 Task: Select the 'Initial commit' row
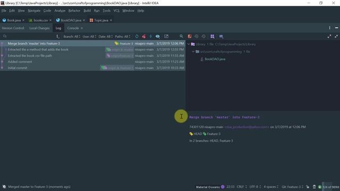coord(92,68)
